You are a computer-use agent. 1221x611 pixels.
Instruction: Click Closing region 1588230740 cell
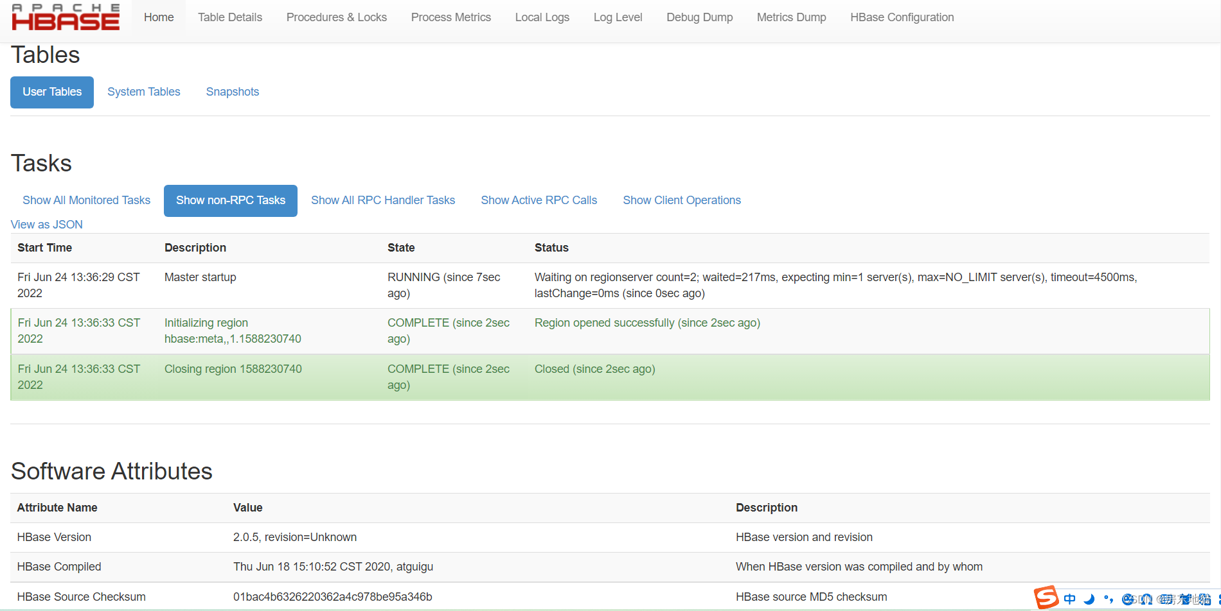pos(233,369)
